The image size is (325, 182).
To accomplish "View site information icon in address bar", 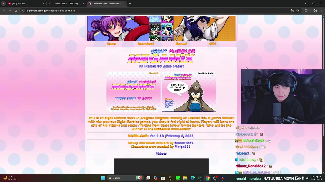I will (23, 11).
